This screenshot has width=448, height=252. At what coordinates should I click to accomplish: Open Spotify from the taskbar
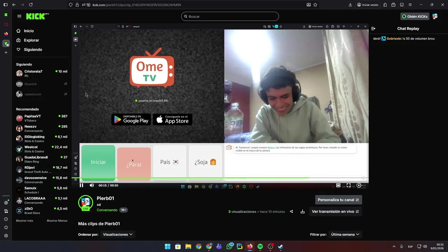point(260,246)
